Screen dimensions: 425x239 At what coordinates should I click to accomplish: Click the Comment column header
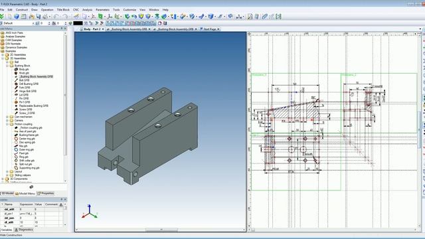51,204
